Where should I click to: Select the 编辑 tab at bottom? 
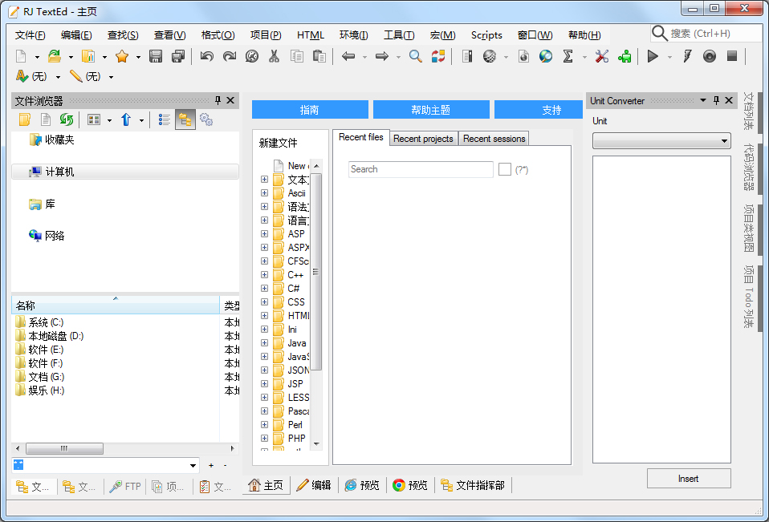pyautogui.click(x=314, y=485)
